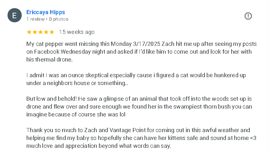Click the first gold rating star

point(29,32)
